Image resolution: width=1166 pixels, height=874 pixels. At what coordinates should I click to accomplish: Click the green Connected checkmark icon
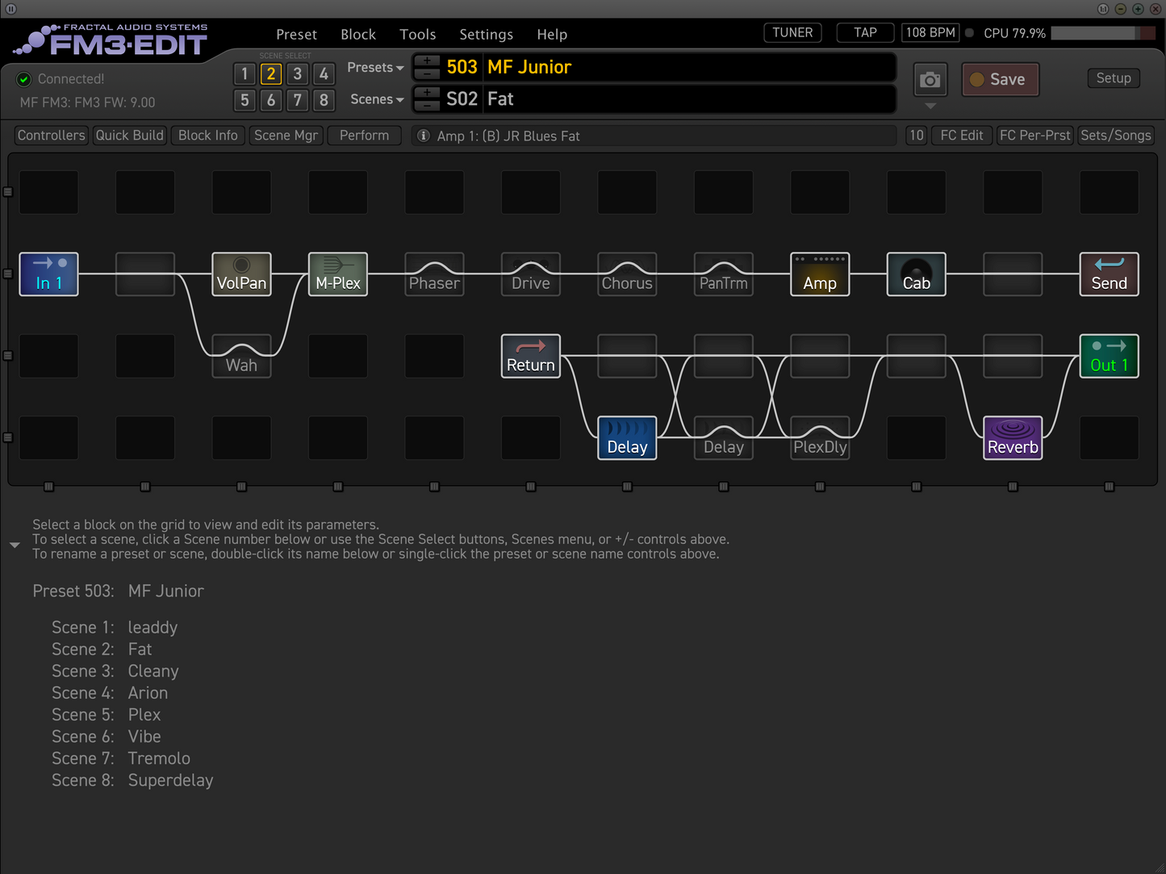24,79
